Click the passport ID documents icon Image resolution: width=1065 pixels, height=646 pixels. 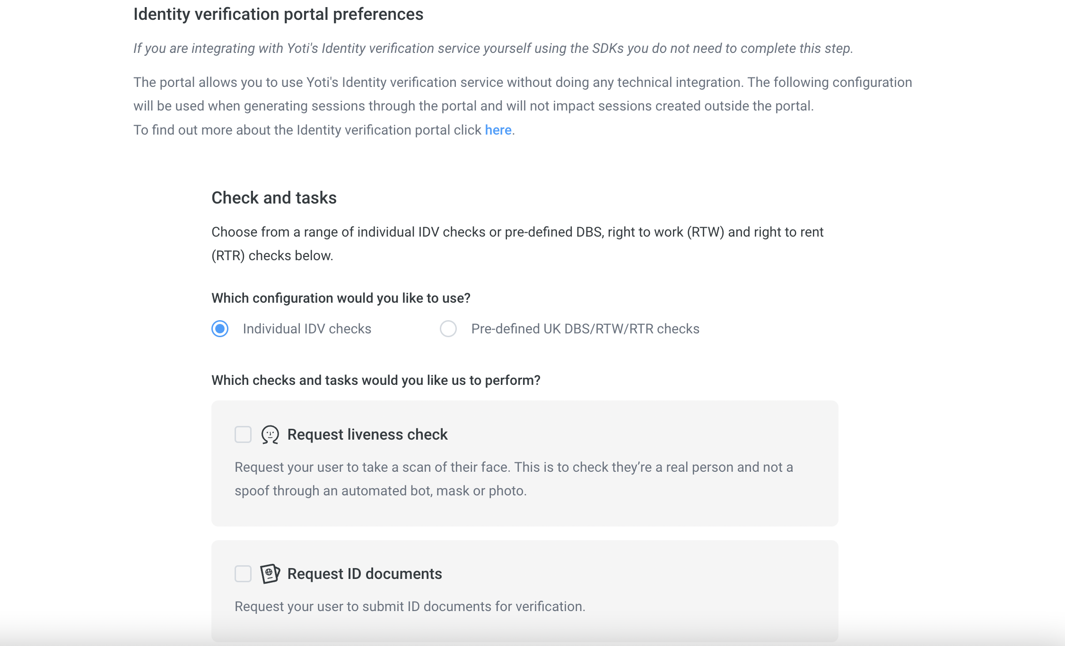click(x=270, y=574)
